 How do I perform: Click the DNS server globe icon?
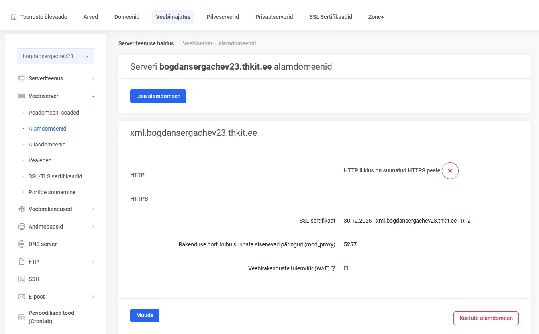point(22,244)
